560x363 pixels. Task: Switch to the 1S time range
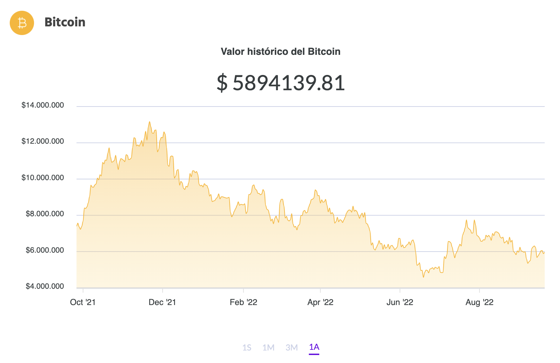click(247, 347)
